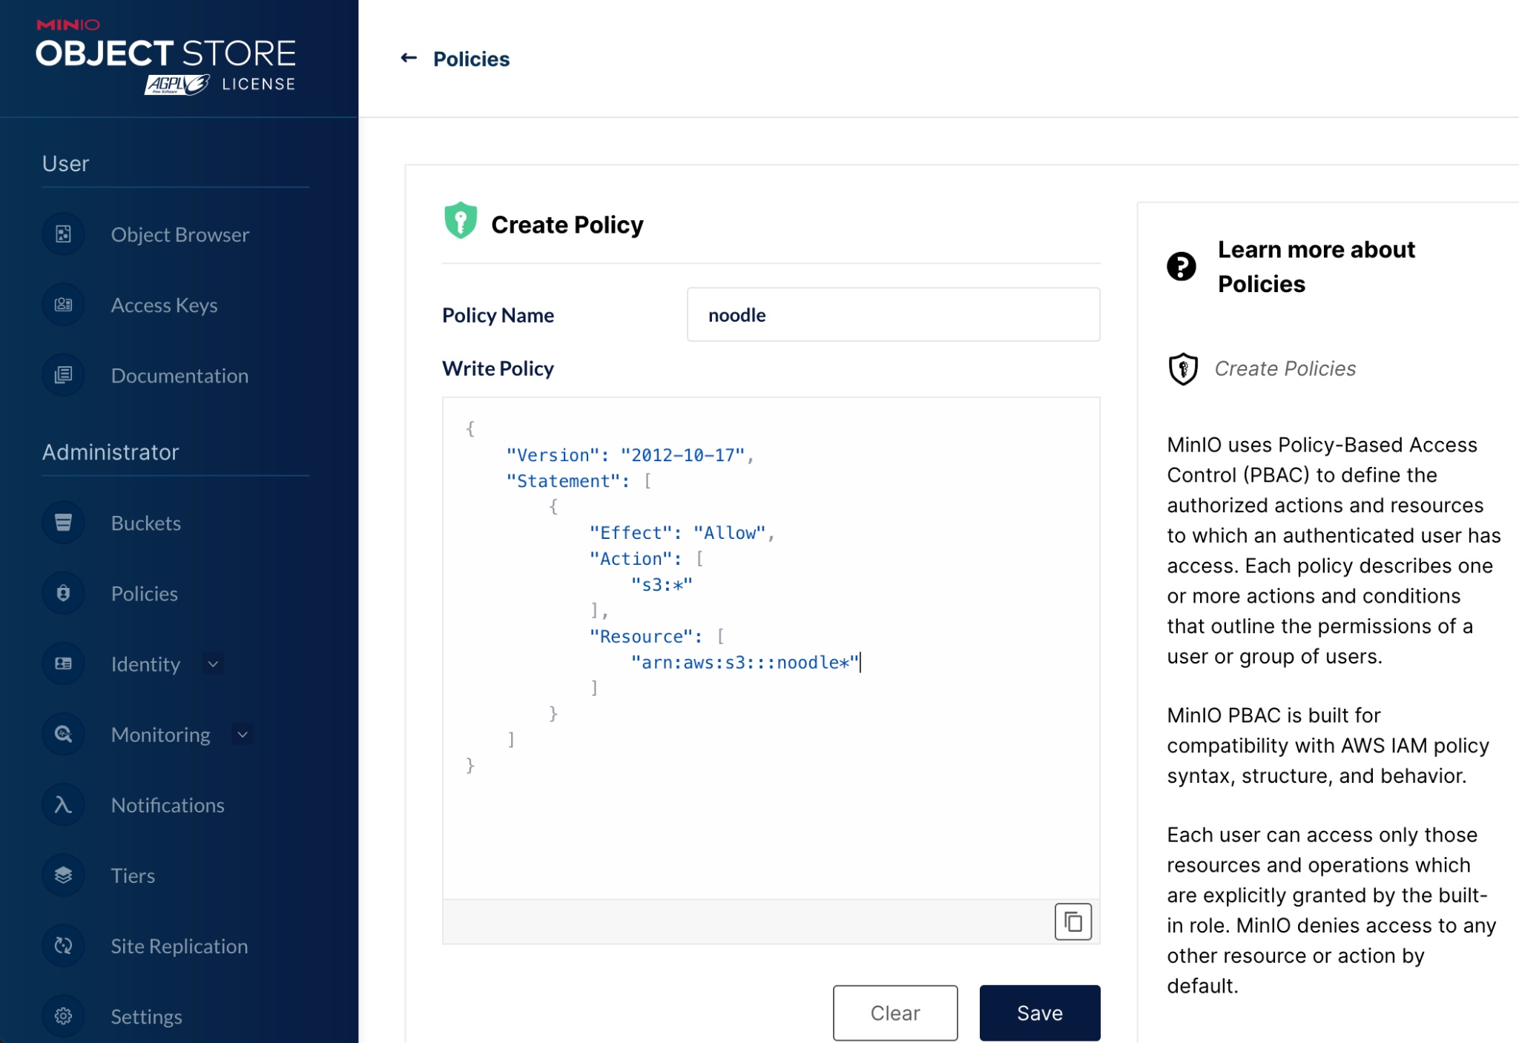Click the Policy Name input field
Image resolution: width=1519 pixels, height=1043 pixels.
point(892,315)
